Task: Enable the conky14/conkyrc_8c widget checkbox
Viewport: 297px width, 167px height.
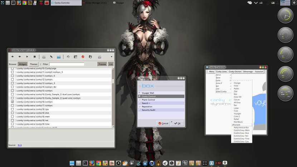Action: [12, 87]
